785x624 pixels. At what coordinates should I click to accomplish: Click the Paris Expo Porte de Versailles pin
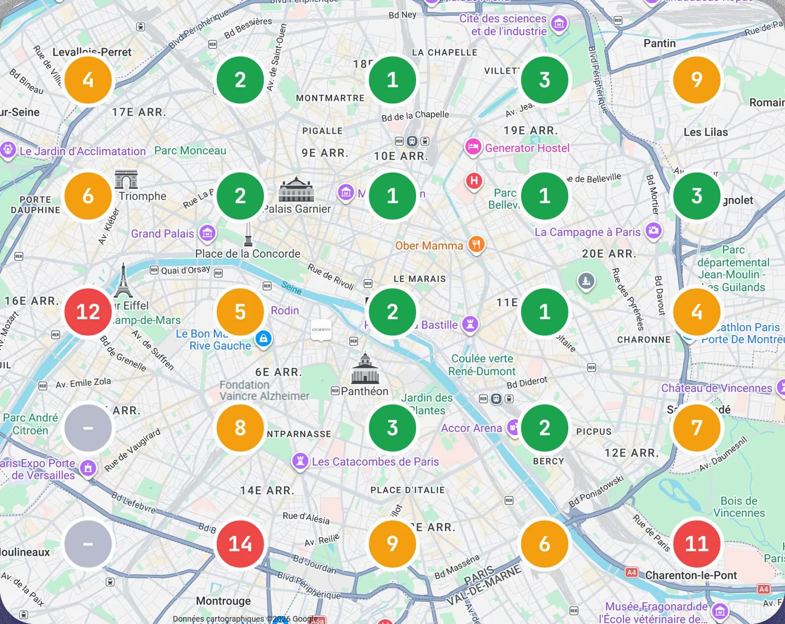[x=88, y=468]
